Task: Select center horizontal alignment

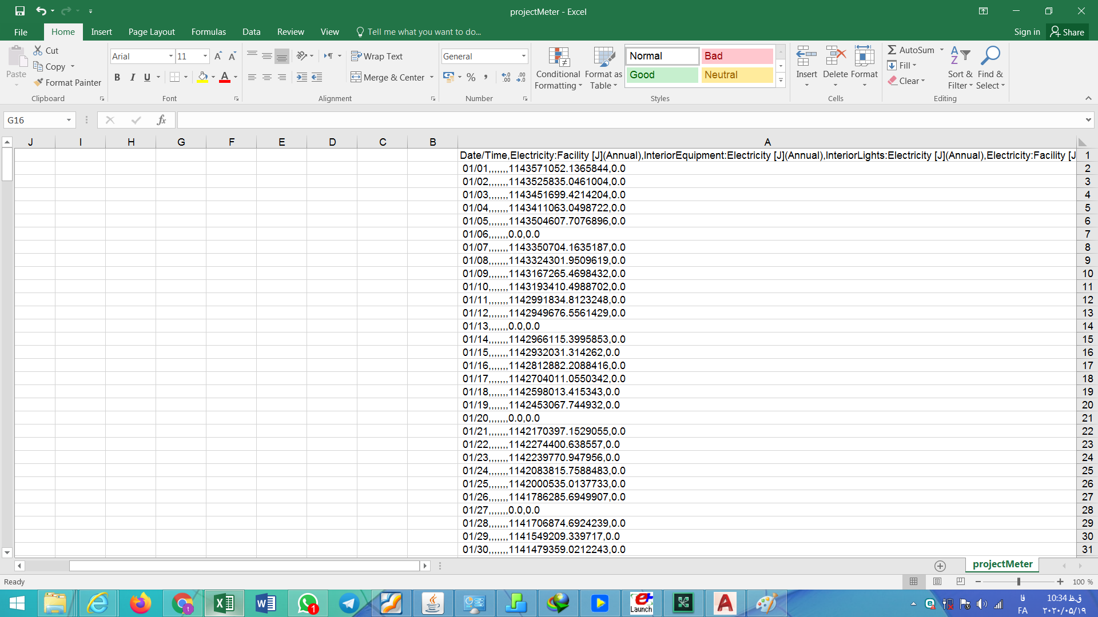Action: tap(266, 77)
